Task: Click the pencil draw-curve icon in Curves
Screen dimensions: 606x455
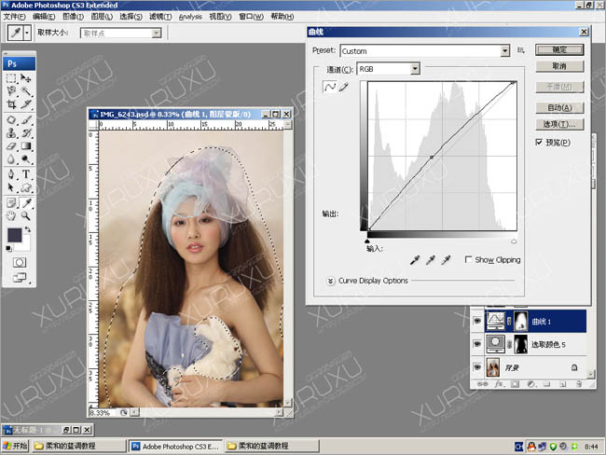Action: click(x=343, y=87)
